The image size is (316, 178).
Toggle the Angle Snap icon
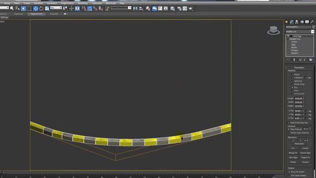pos(89,8)
